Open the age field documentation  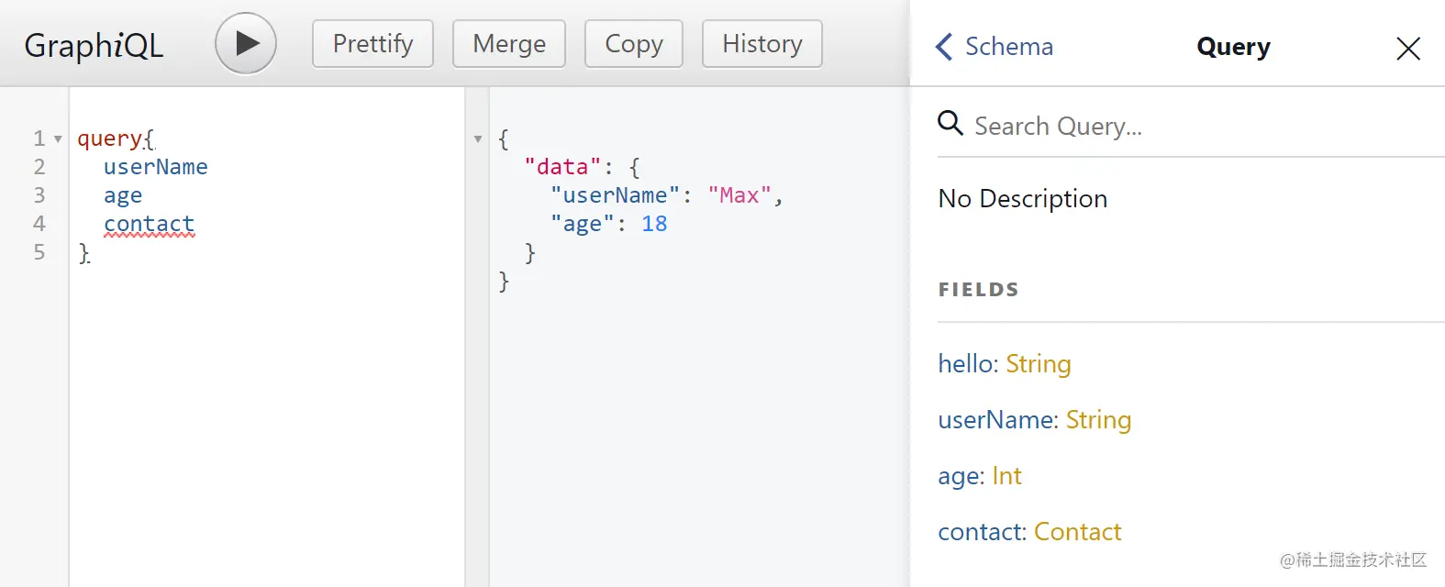(x=959, y=476)
